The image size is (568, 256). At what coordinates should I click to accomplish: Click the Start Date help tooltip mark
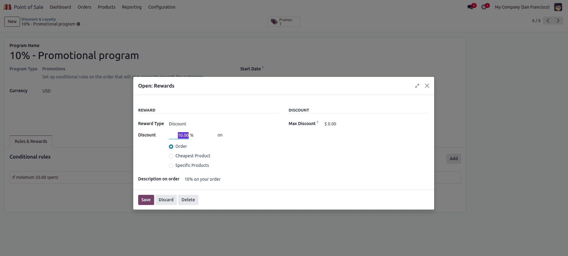263,68
